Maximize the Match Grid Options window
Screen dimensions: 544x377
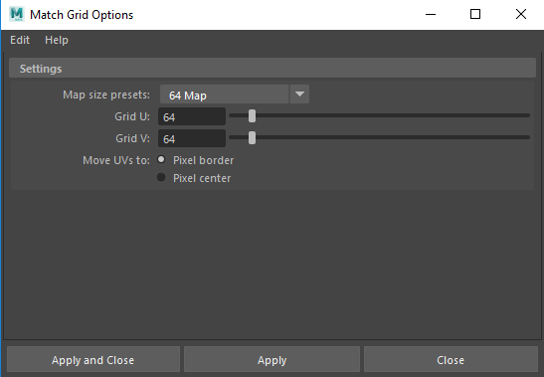475,14
